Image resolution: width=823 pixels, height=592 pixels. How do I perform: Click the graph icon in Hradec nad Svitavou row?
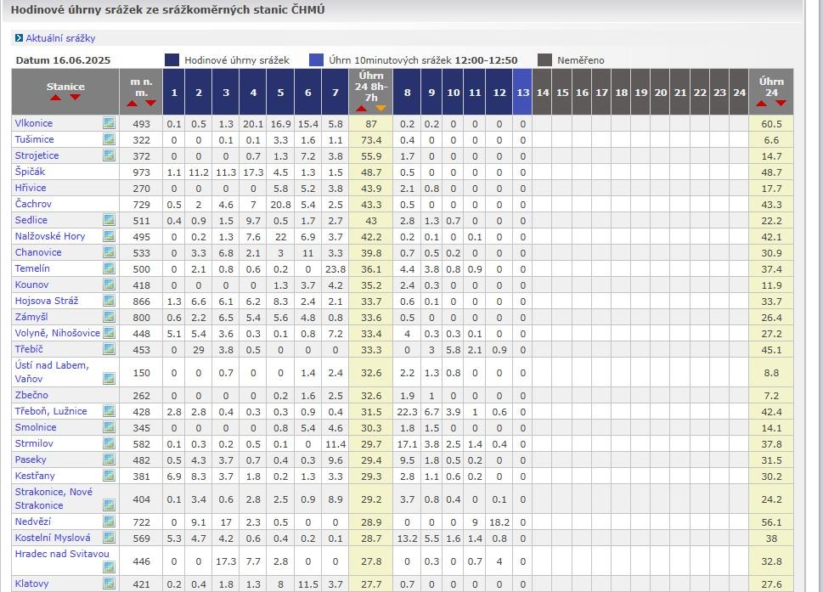(x=109, y=567)
